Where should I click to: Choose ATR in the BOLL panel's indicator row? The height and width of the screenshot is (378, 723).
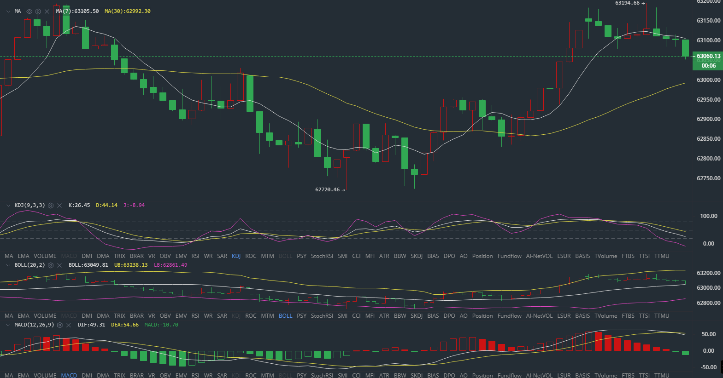click(384, 316)
